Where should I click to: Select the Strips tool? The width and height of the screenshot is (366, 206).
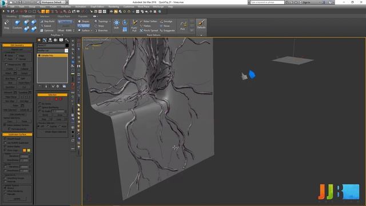100,26
